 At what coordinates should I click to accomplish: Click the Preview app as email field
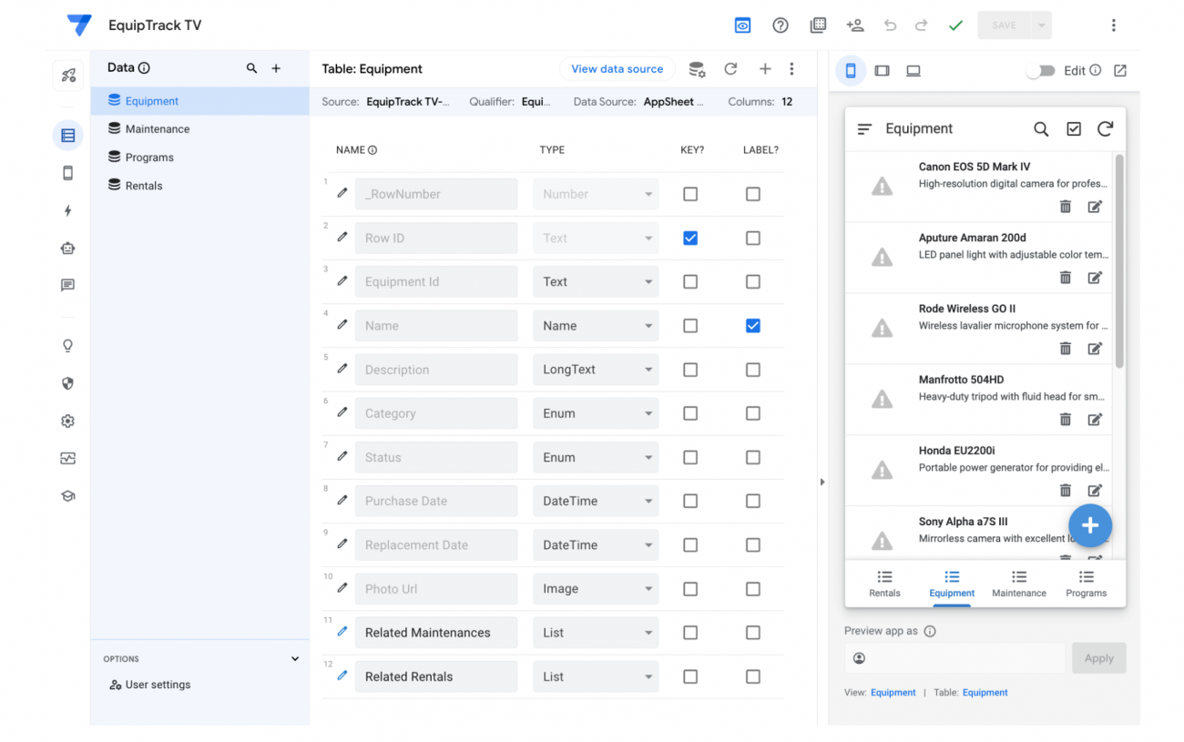954,658
